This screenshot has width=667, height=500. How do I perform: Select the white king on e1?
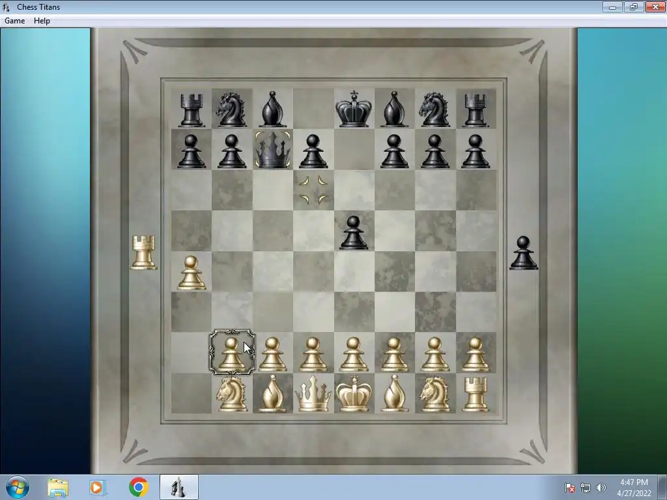(x=354, y=393)
